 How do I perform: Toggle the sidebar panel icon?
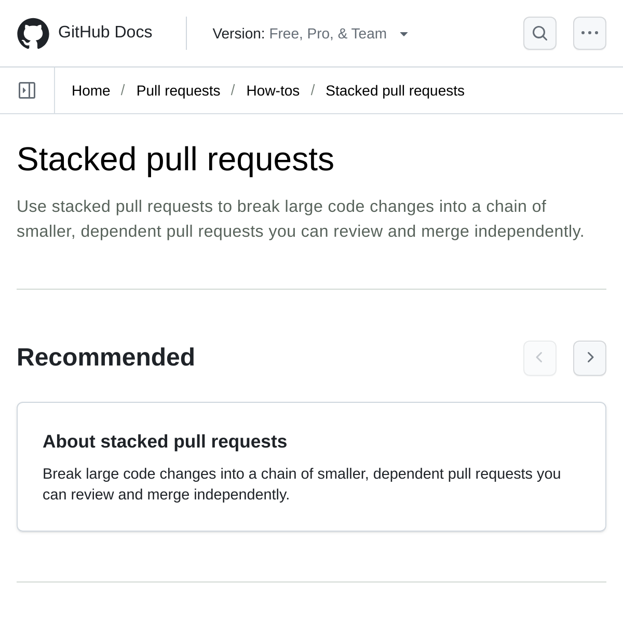tap(27, 90)
